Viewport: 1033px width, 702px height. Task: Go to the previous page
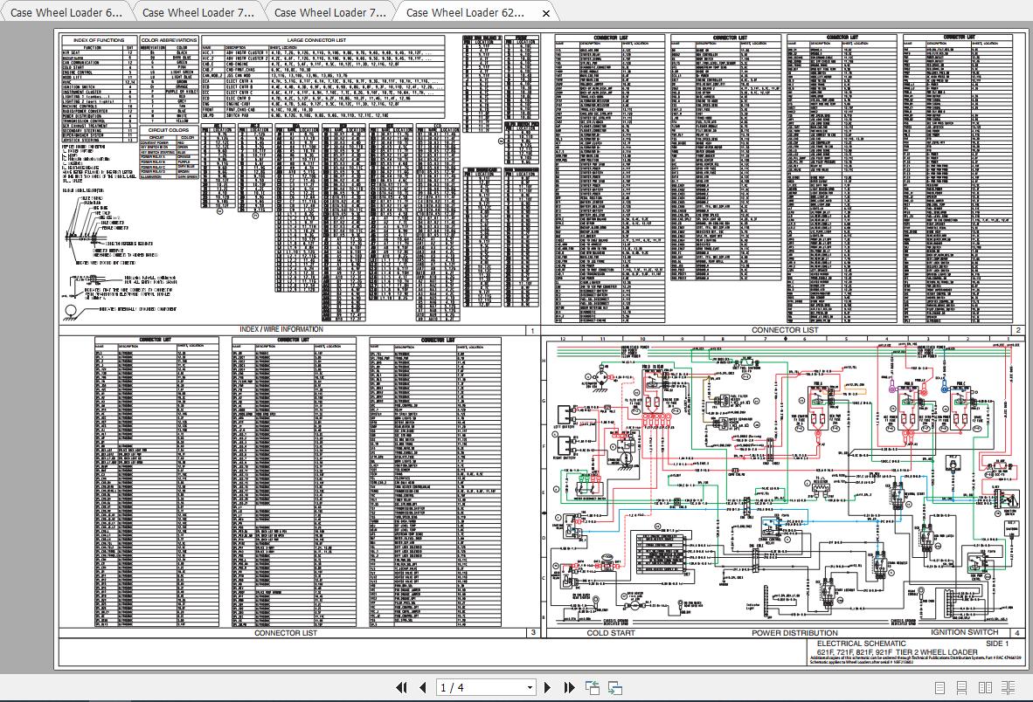[x=423, y=688]
